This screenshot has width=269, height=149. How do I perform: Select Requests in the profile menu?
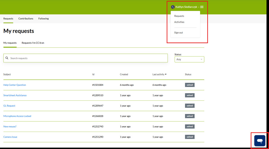pyautogui.click(x=179, y=16)
